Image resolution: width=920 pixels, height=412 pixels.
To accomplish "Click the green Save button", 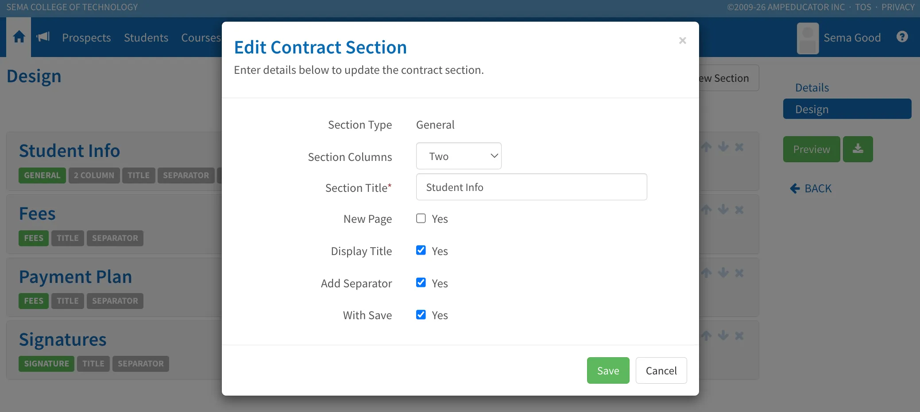I will coord(608,370).
